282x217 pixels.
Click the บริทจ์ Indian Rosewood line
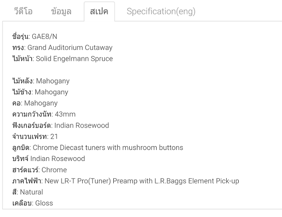pyautogui.click(x=49, y=159)
